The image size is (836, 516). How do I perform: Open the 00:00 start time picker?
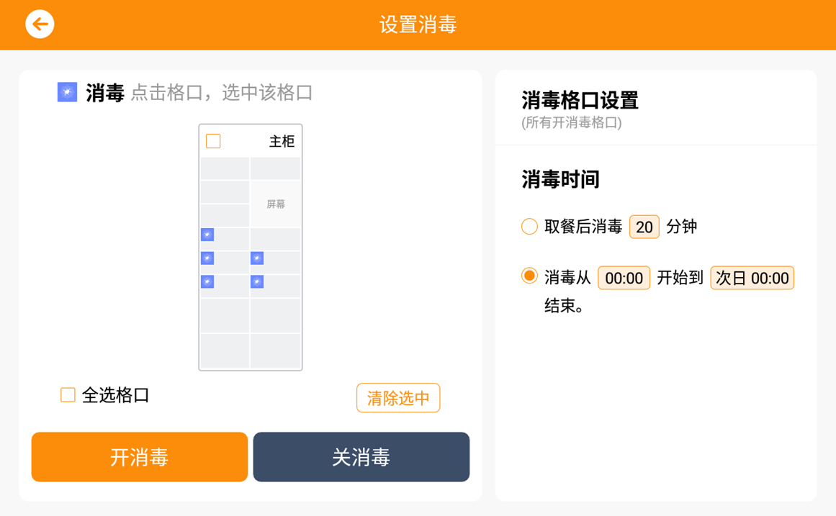point(624,278)
